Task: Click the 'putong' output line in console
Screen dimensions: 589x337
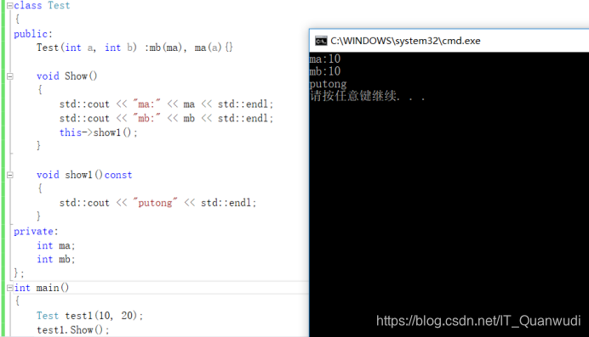Action: 328,84
